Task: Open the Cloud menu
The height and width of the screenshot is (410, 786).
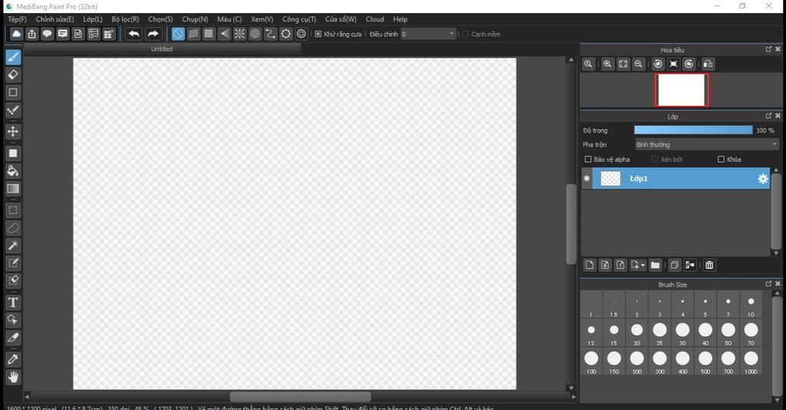Action: [375, 19]
